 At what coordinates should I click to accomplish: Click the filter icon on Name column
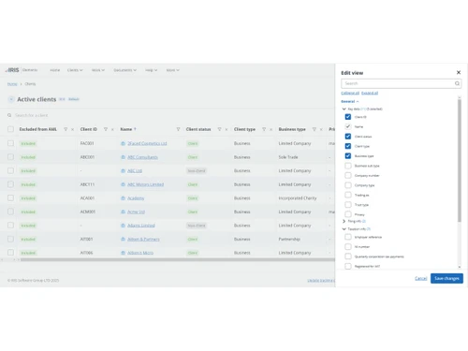pos(178,129)
